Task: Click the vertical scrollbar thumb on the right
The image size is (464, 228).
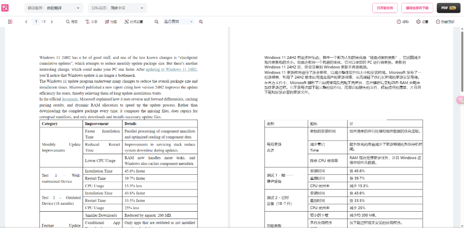Action: 462,61
